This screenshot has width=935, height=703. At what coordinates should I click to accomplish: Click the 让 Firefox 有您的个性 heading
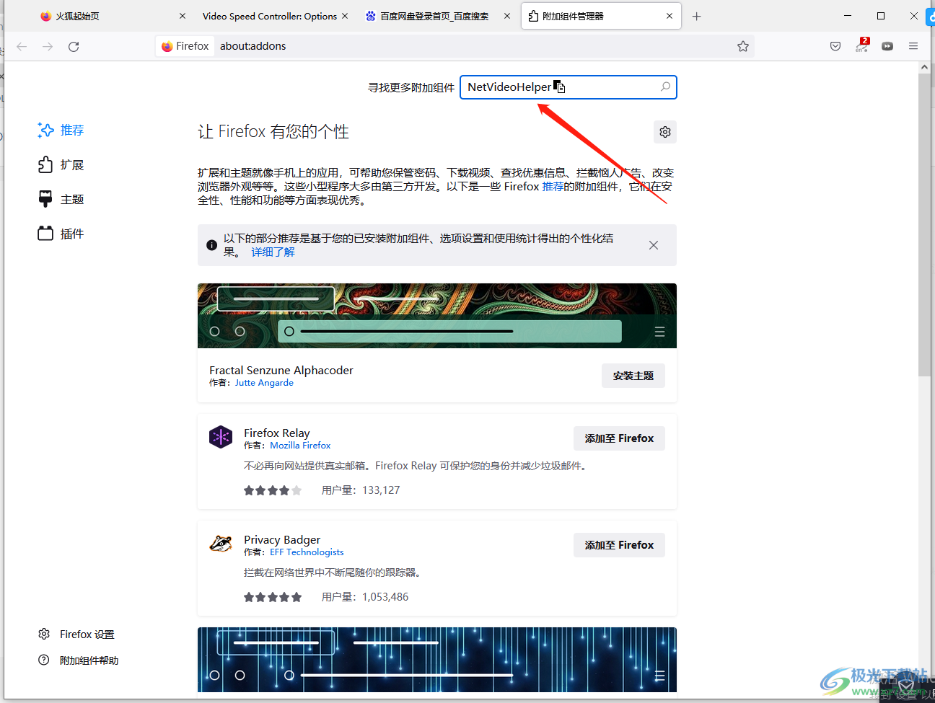tap(273, 132)
